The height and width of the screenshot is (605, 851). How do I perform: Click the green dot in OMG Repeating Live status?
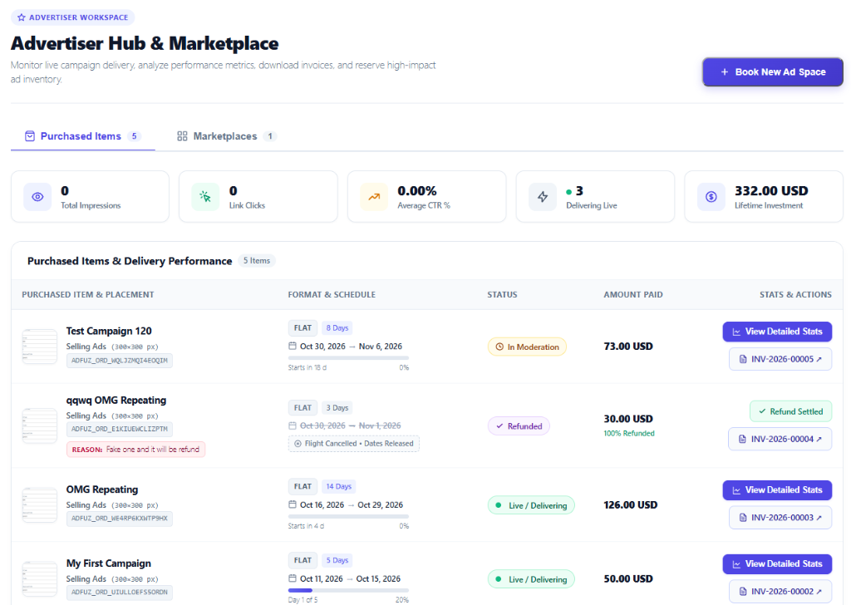(499, 505)
